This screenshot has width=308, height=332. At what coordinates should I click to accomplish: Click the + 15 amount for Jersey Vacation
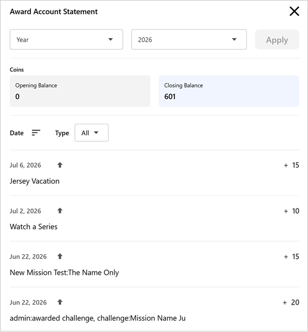point(291,165)
